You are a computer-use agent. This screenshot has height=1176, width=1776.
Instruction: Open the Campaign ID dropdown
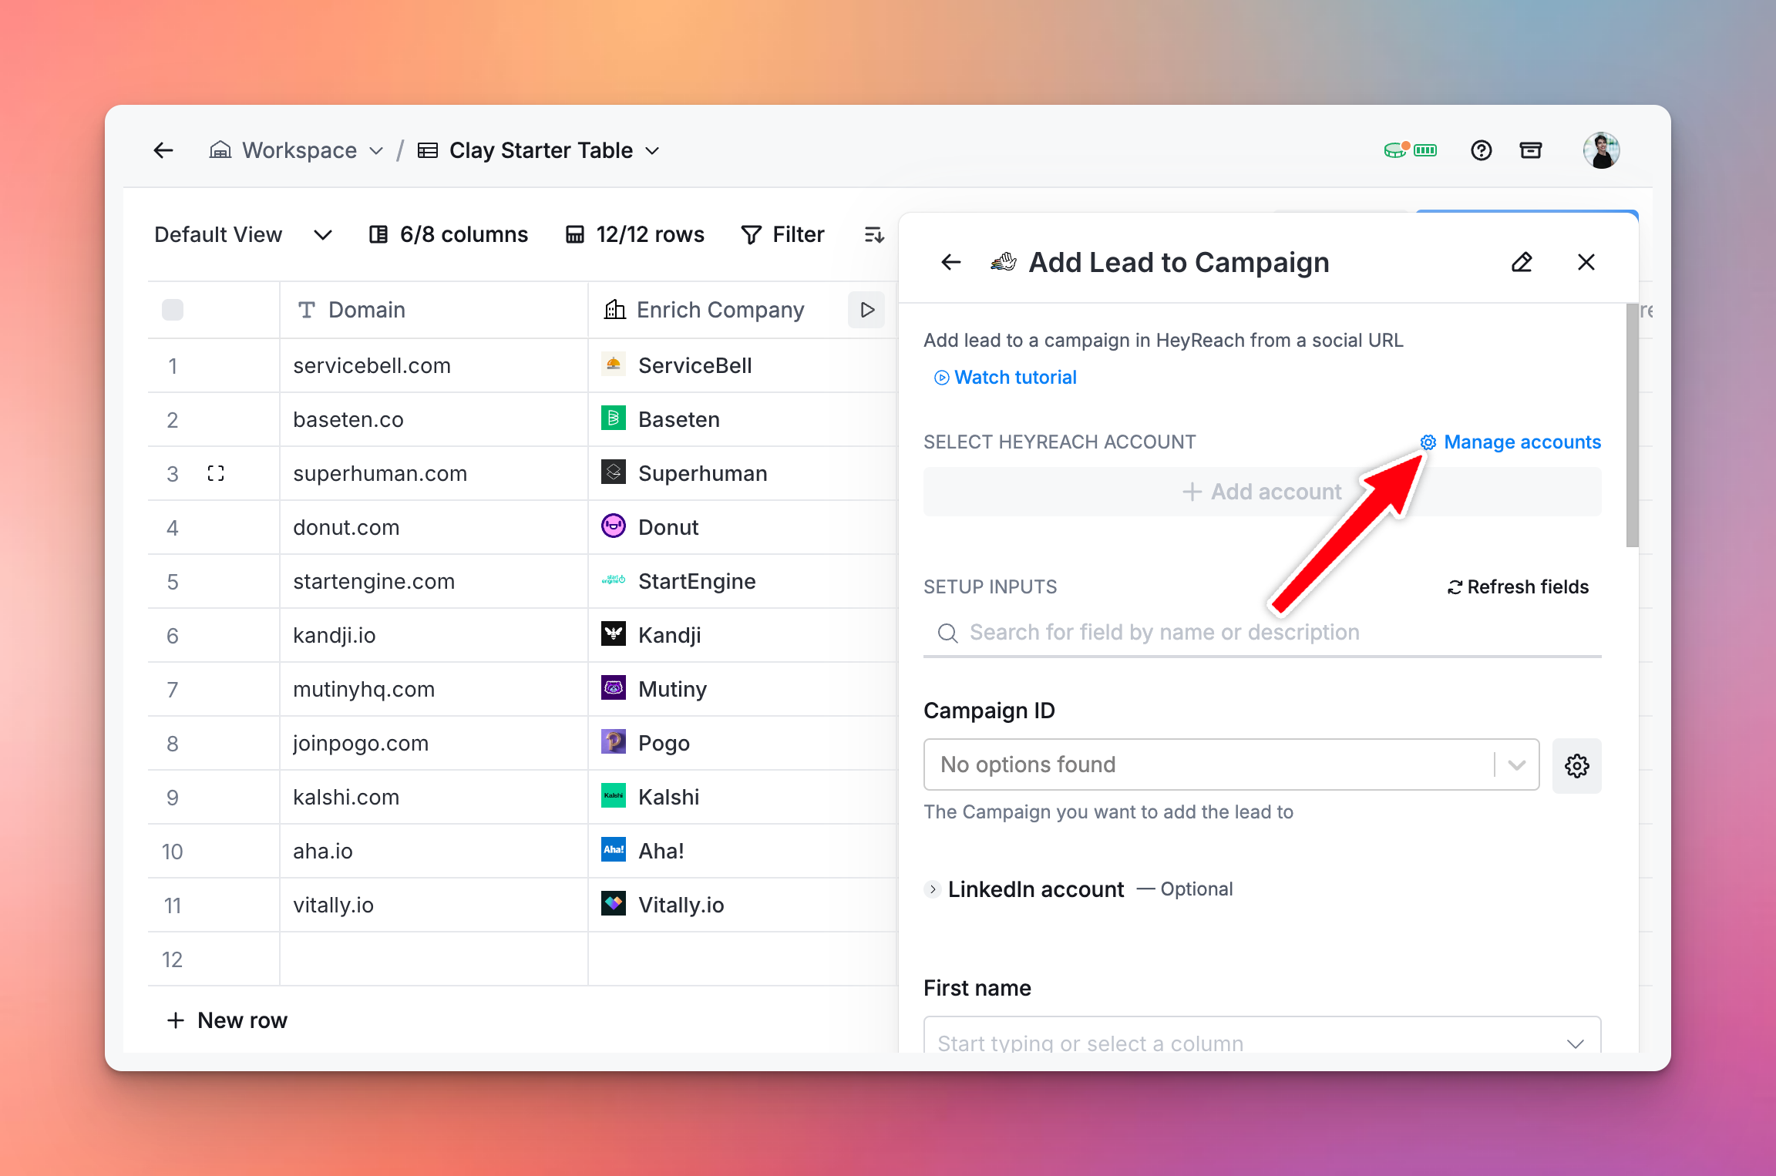(1231, 764)
